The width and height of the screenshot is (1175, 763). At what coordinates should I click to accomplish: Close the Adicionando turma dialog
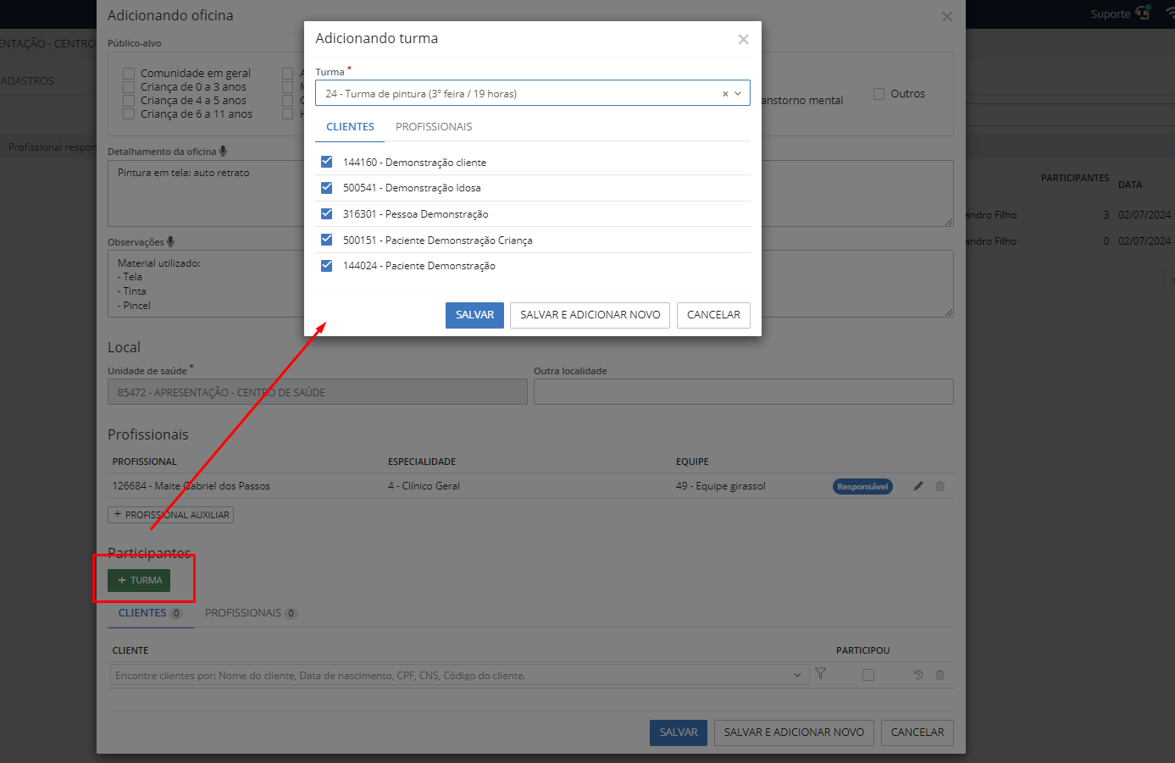tap(743, 39)
